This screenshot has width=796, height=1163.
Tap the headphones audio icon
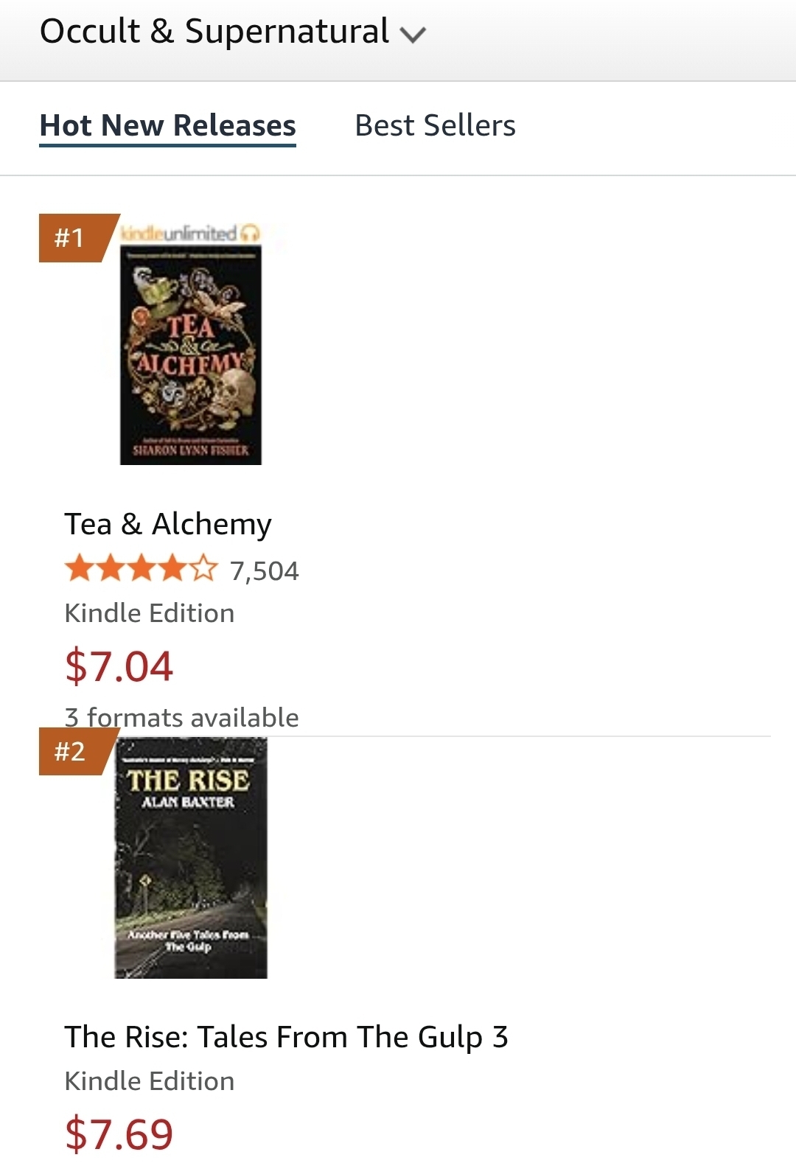pyautogui.click(x=251, y=234)
